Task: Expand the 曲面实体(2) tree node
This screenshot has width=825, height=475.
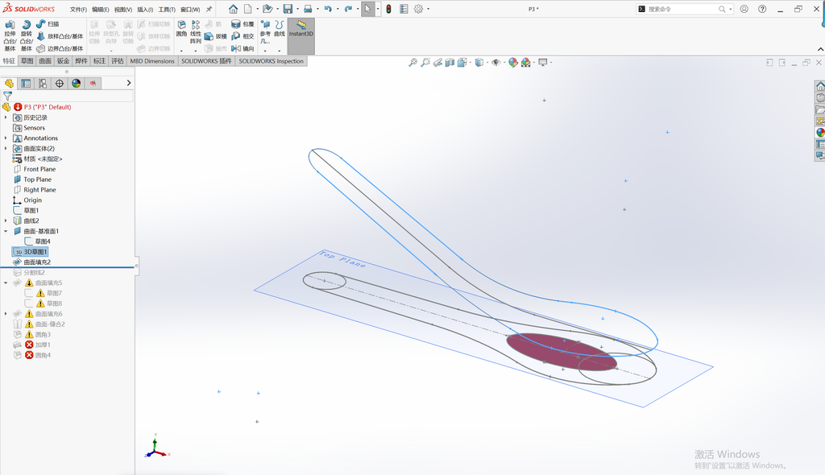Action: pos(6,148)
